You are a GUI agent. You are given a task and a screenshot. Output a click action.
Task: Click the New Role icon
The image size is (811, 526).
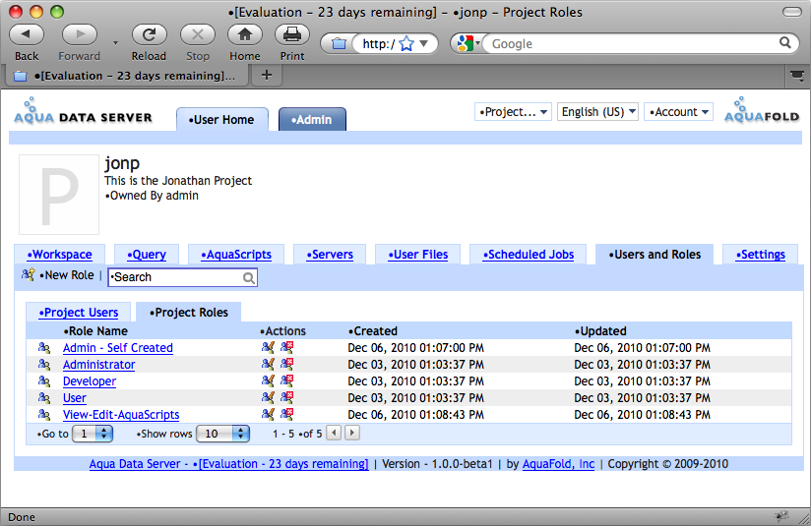click(x=29, y=274)
